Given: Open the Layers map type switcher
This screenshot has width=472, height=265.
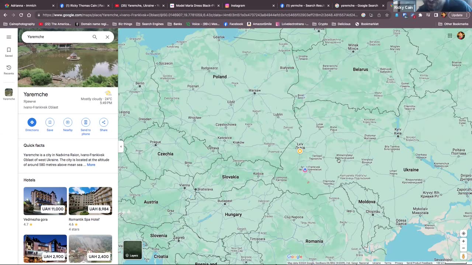Looking at the screenshot, I should point(132,250).
